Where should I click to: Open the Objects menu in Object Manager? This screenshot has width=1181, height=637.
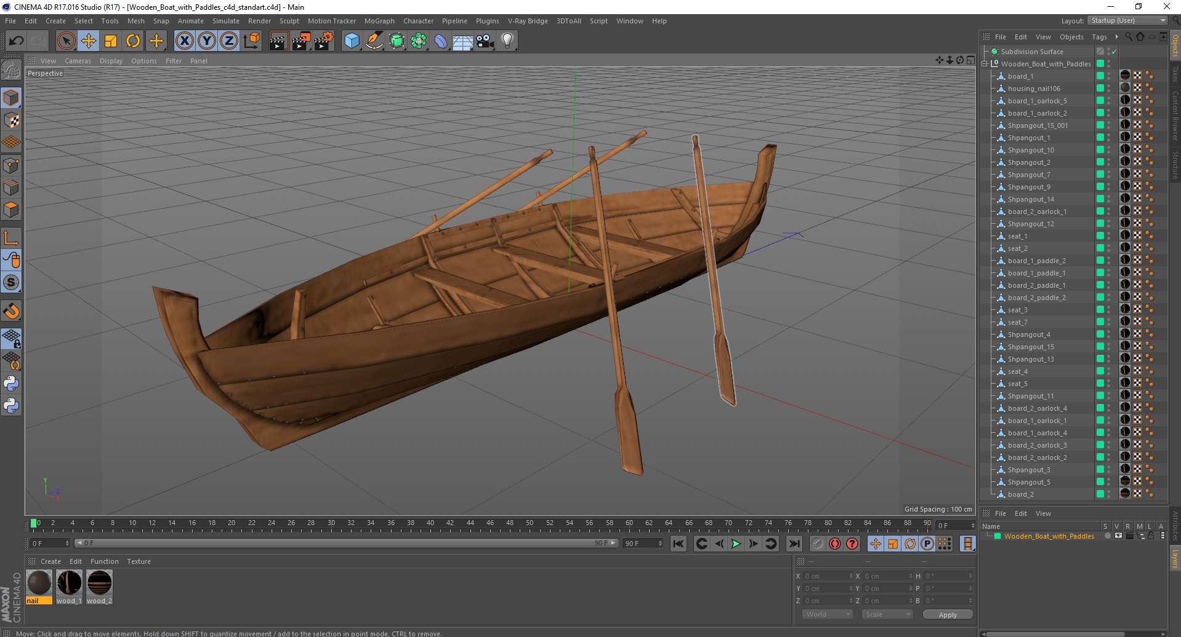tap(1071, 37)
